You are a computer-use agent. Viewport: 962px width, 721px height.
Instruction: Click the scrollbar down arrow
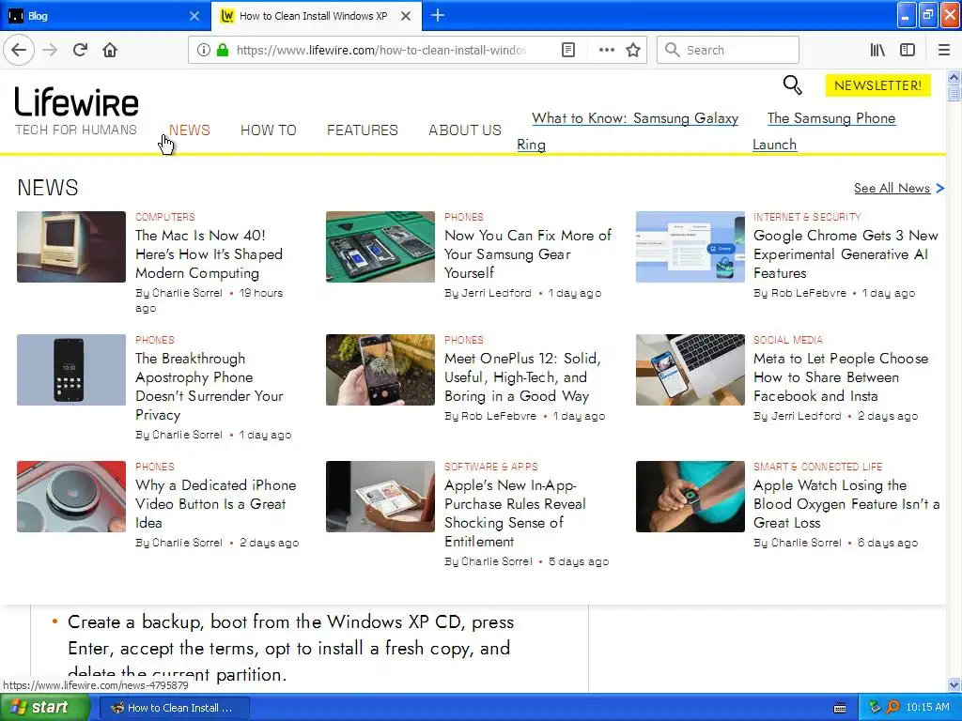[954, 684]
